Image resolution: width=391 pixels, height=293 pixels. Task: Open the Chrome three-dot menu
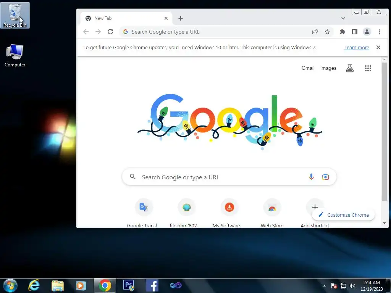point(379,32)
